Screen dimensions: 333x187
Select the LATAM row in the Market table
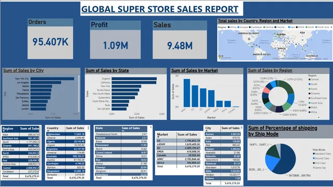(178, 144)
